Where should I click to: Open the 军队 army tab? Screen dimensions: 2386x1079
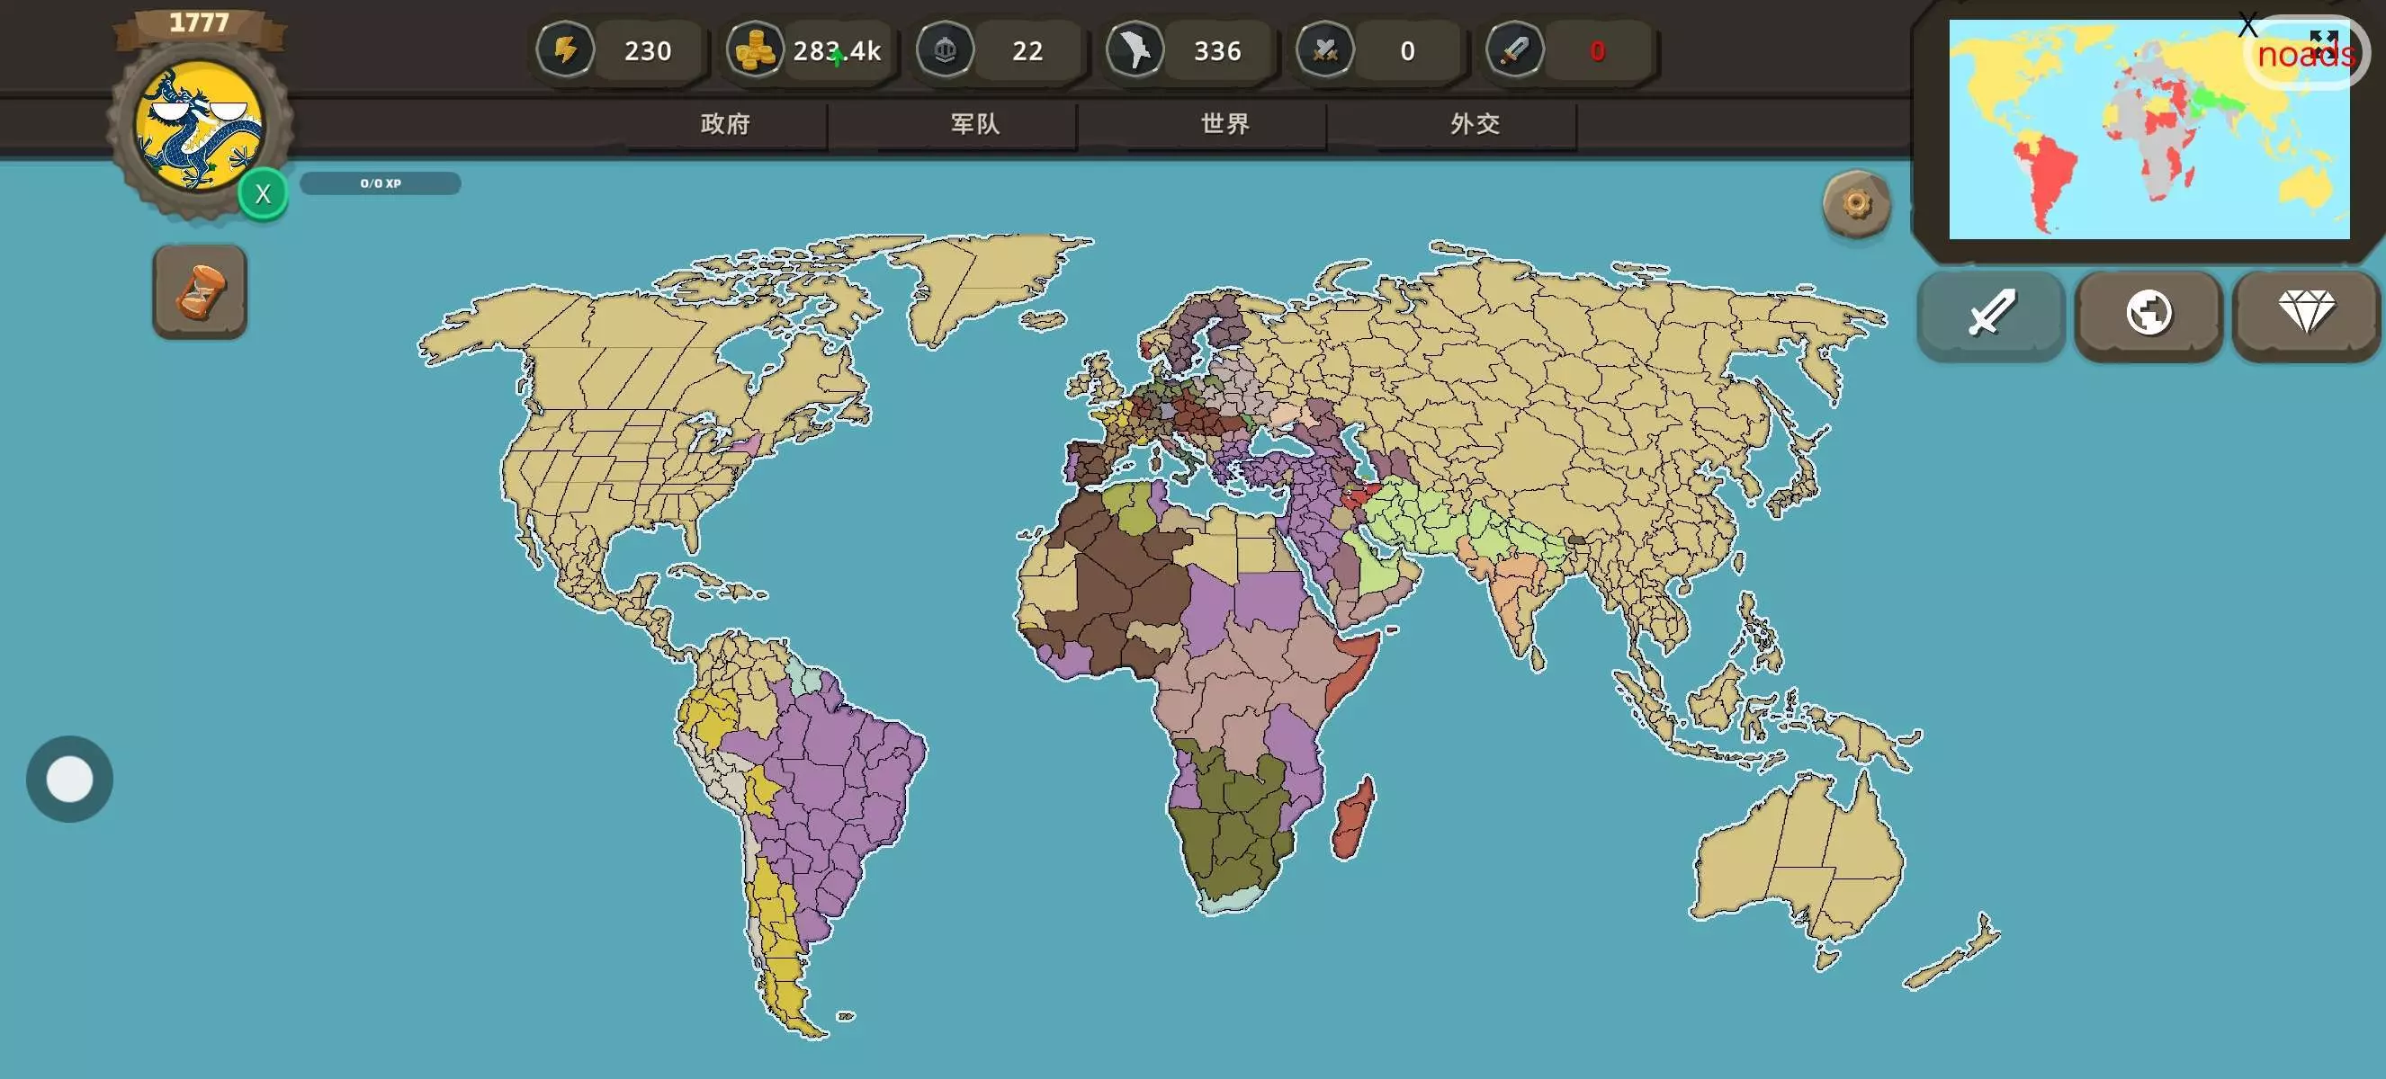coord(975,124)
